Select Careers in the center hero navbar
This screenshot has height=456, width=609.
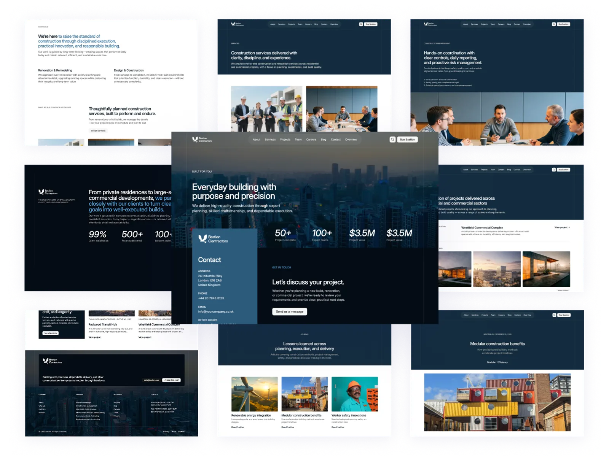[x=311, y=140]
